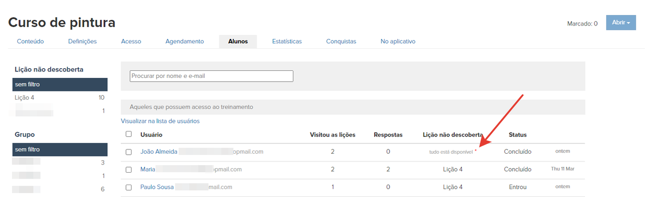Image resolution: width=652 pixels, height=197 pixels.
Task: Toggle the select-all checkbox in table header
Action: pos(129,134)
